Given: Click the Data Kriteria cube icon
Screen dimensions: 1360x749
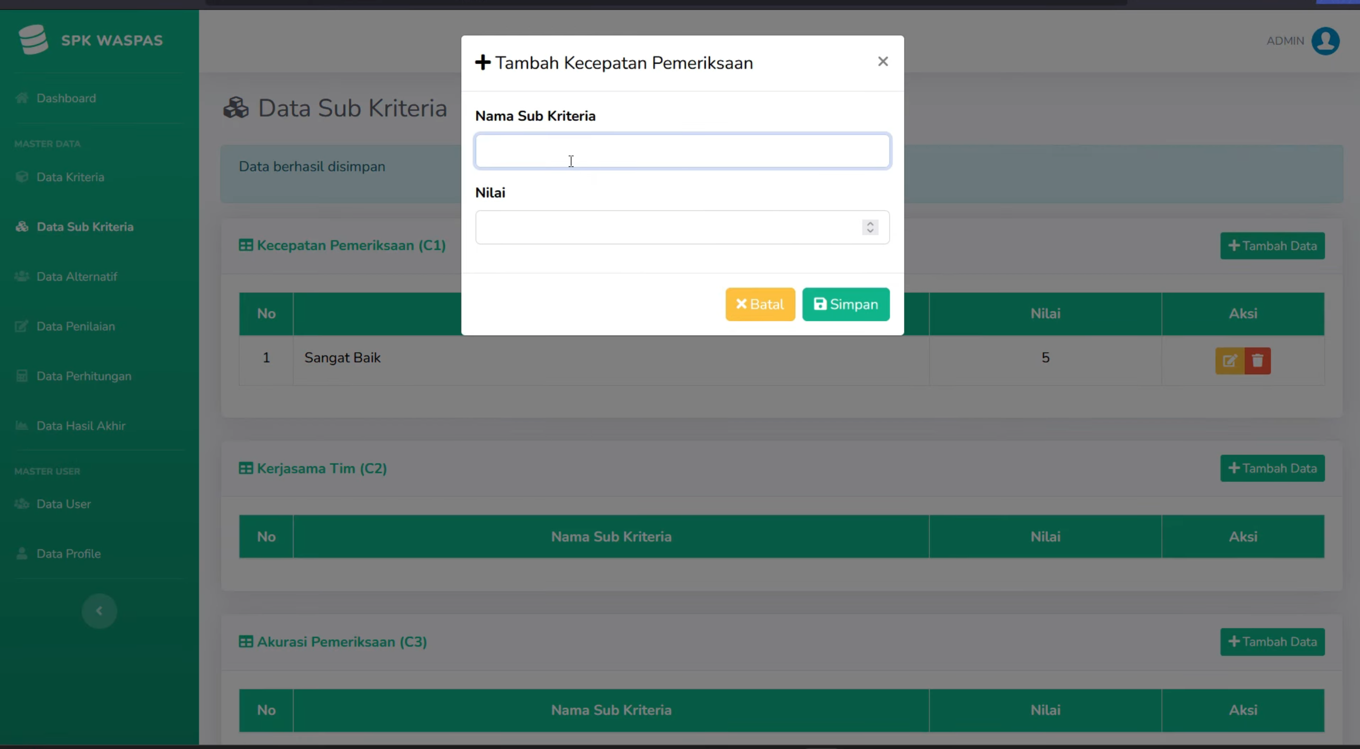Looking at the screenshot, I should [22, 177].
